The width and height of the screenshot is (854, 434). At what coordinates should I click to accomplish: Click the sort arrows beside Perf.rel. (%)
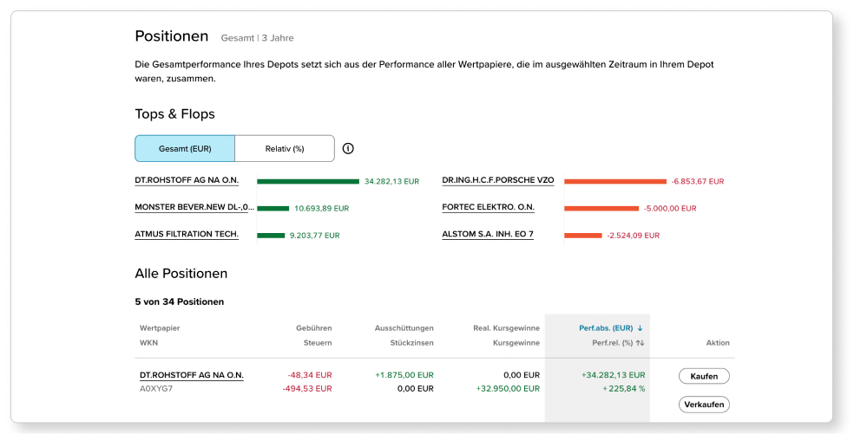pos(640,343)
